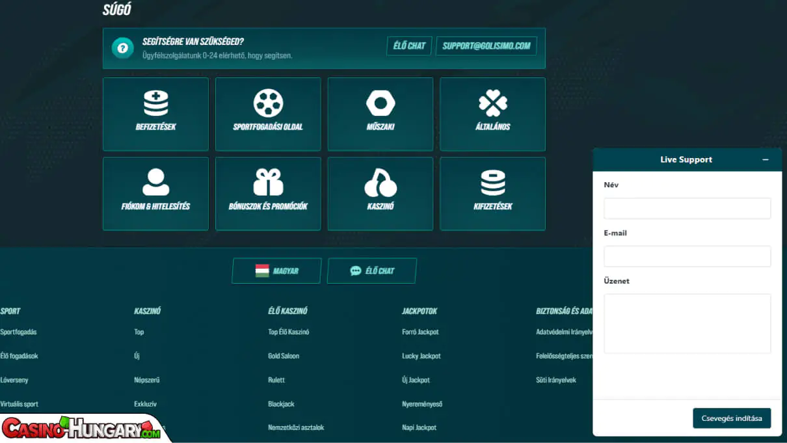This screenshot has width=787, height=443.
Task: Open the Sportfogadás footer link
Action: [x=19, y=332]
